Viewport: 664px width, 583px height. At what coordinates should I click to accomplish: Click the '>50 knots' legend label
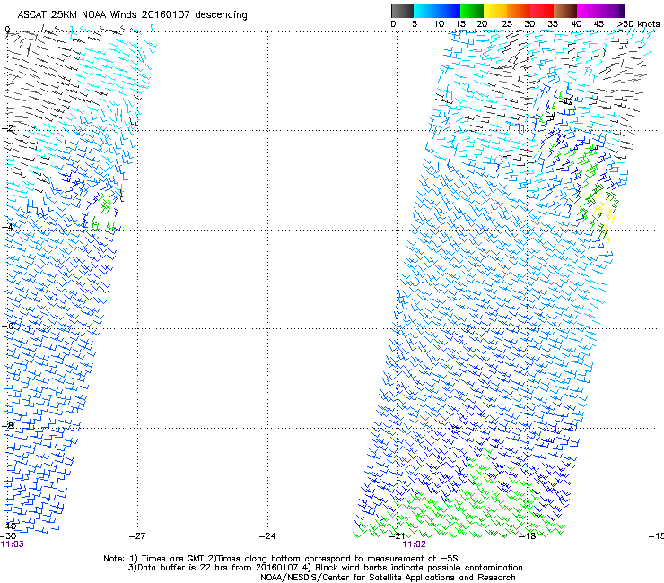coord(638,24)
